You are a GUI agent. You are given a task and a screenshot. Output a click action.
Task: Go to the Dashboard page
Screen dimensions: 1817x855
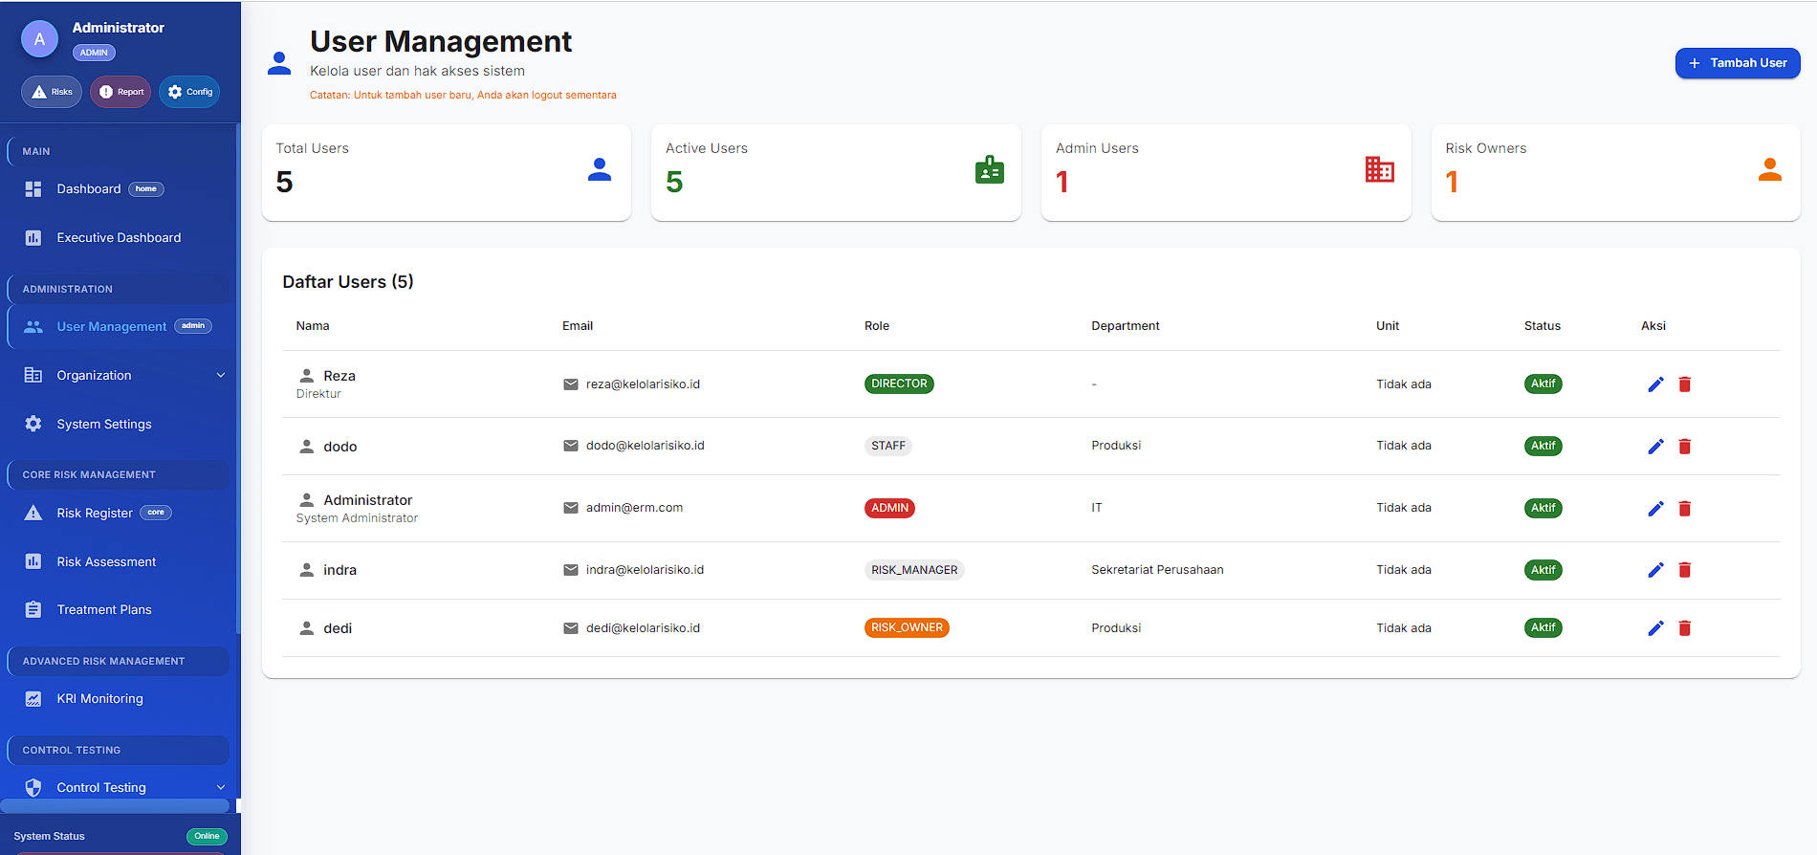click(x=89, y=189)
